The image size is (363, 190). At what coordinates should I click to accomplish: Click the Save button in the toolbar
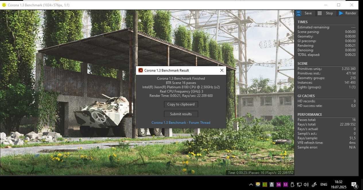(305, 13)
